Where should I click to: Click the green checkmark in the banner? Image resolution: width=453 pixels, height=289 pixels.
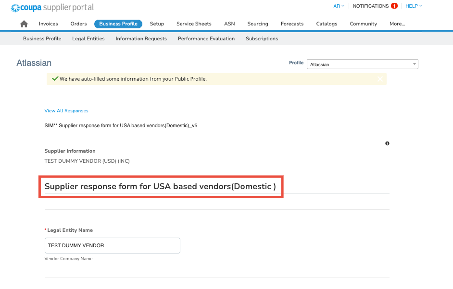click(x=55, y=79)
